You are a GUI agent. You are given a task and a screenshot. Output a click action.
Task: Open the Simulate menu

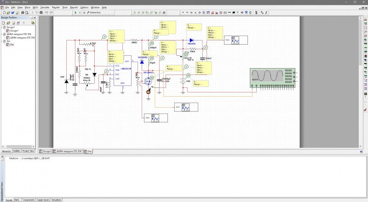point(45,8)
